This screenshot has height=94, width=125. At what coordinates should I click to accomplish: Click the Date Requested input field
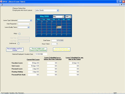24,24
